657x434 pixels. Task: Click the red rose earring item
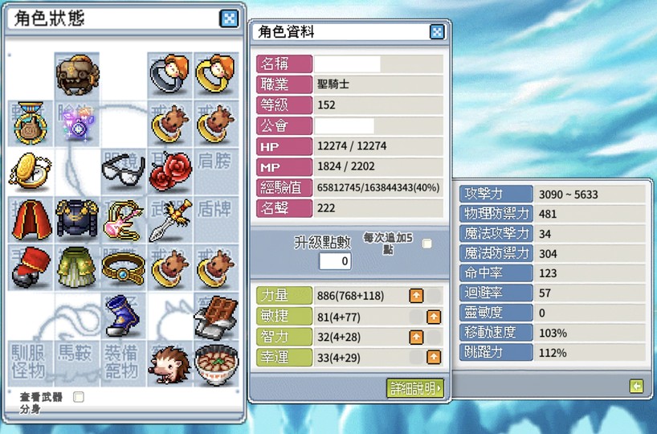170,171
